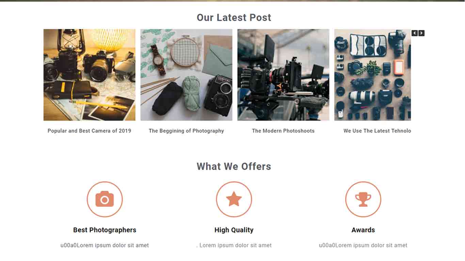
Task: Click the previous arrow in post carousel
Action: 415,33
